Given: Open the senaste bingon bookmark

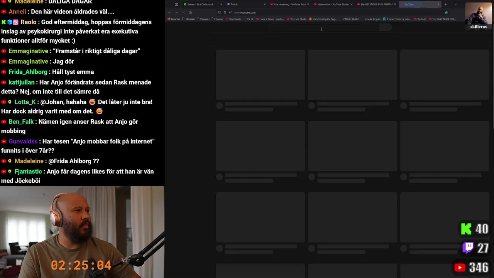Looking at the screenshot, I should coord(372,19).
